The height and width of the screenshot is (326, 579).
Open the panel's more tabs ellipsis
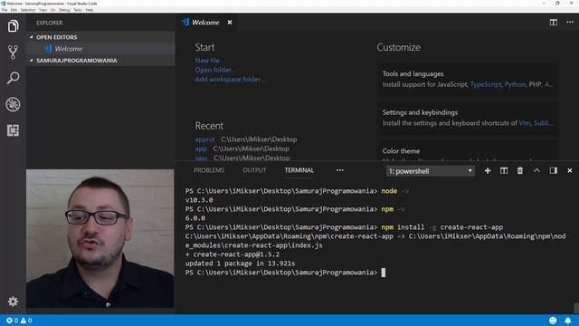340,170
